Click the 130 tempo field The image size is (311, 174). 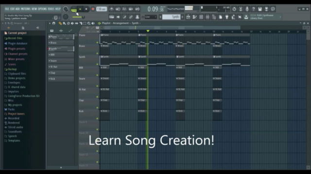pos(102,9)
